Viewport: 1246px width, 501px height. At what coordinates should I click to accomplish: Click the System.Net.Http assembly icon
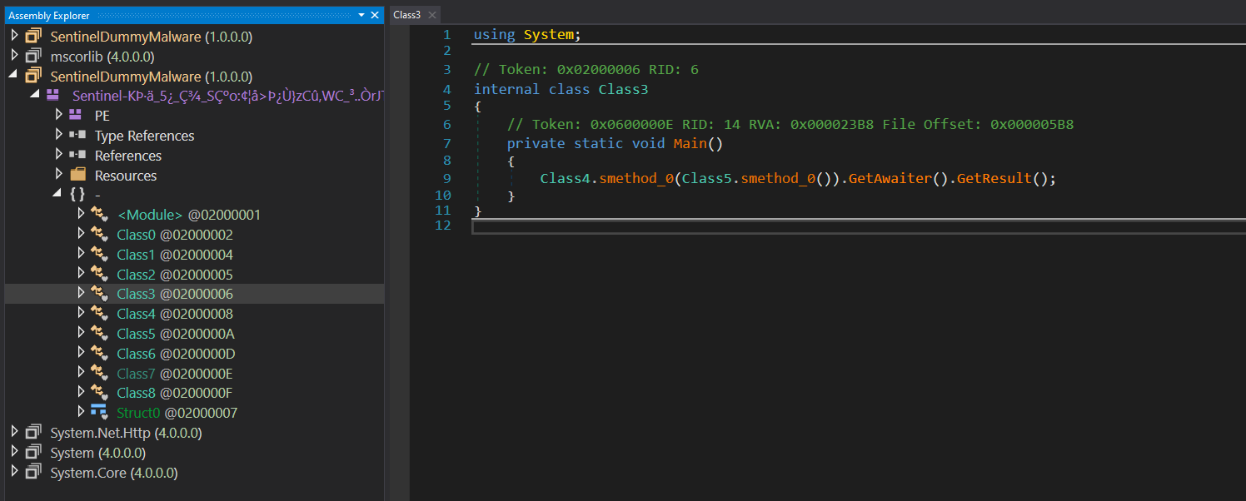click(33, 433)
